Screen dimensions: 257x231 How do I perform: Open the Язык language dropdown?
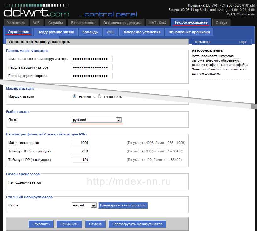97,120
